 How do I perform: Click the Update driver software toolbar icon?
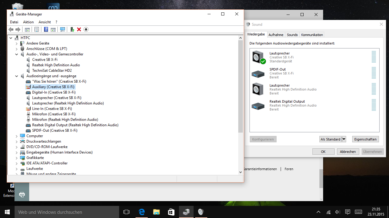click(x=72, y=29)
